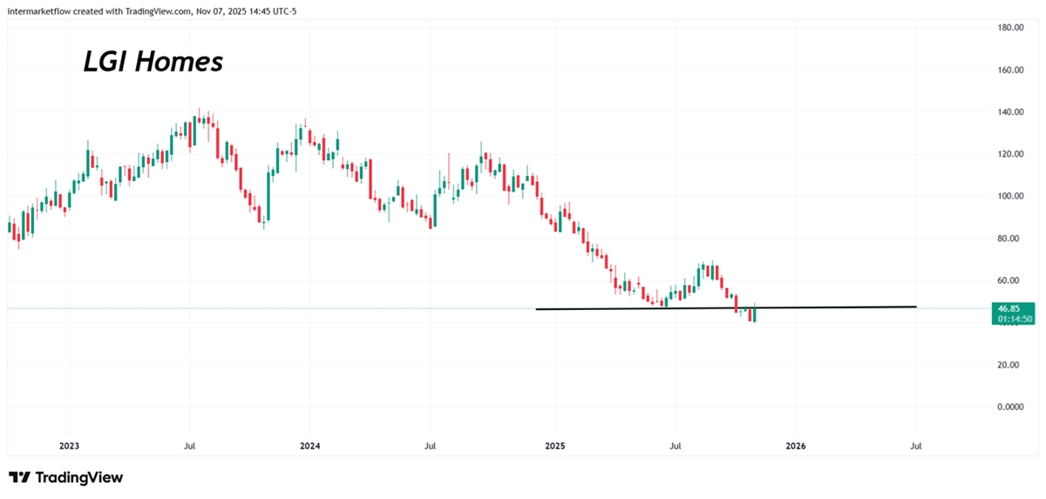1046x499 pixels.
Task: Click the 0.0000 price axis label
Action: tap(1009, 407)
